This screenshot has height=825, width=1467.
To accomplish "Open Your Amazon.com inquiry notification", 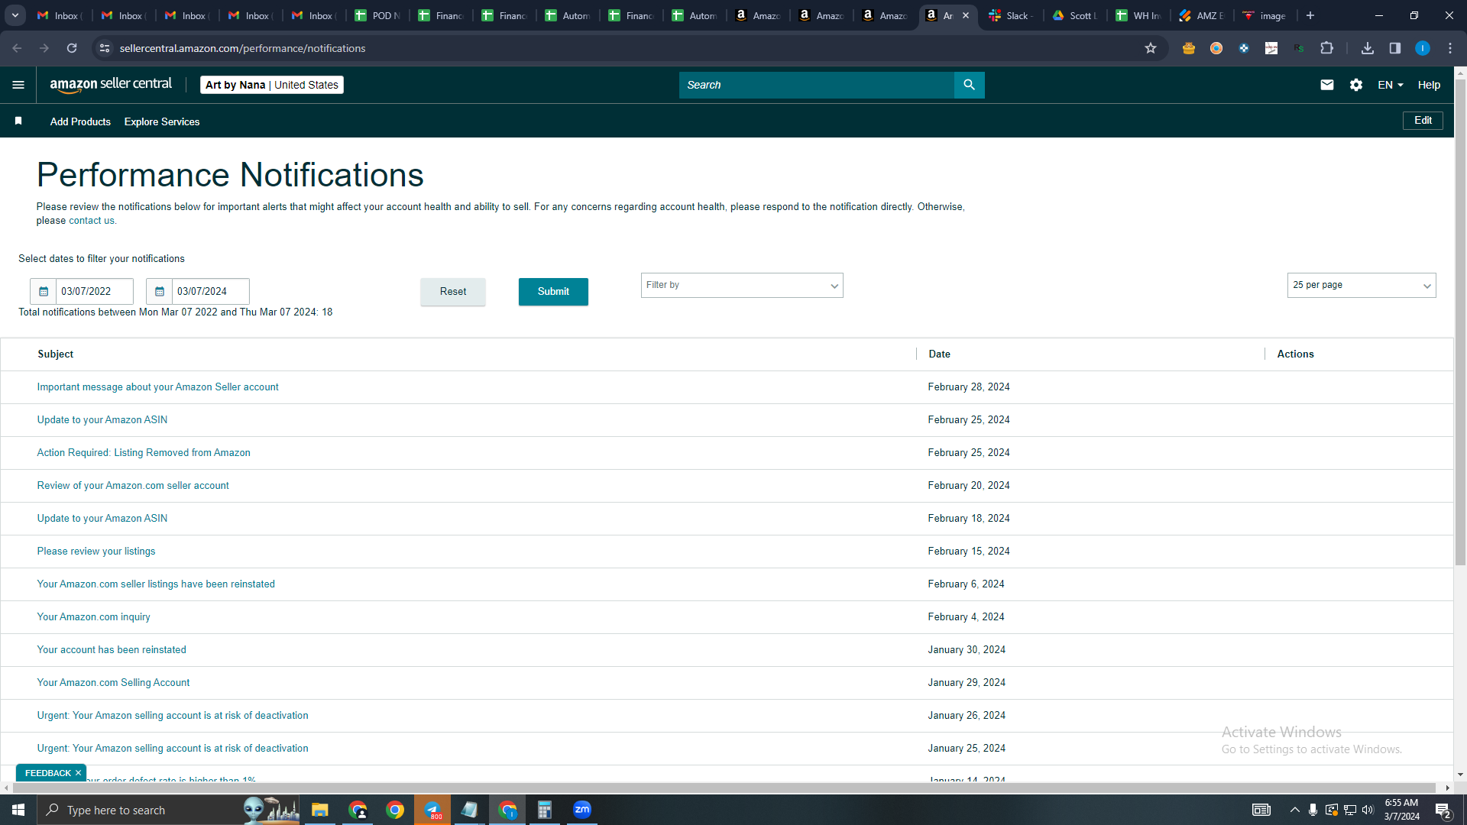I will [93, 617].
